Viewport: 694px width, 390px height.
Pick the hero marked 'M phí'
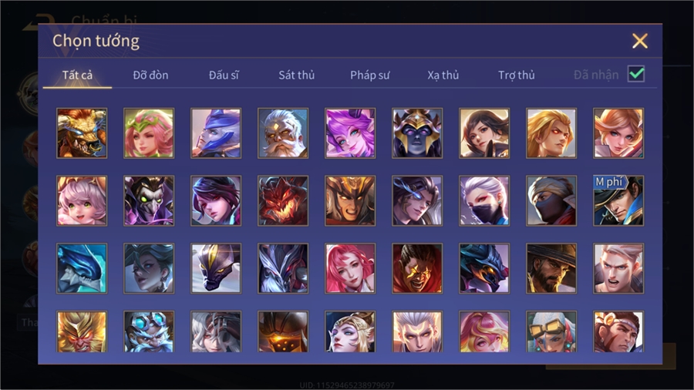tap(618, 200)
